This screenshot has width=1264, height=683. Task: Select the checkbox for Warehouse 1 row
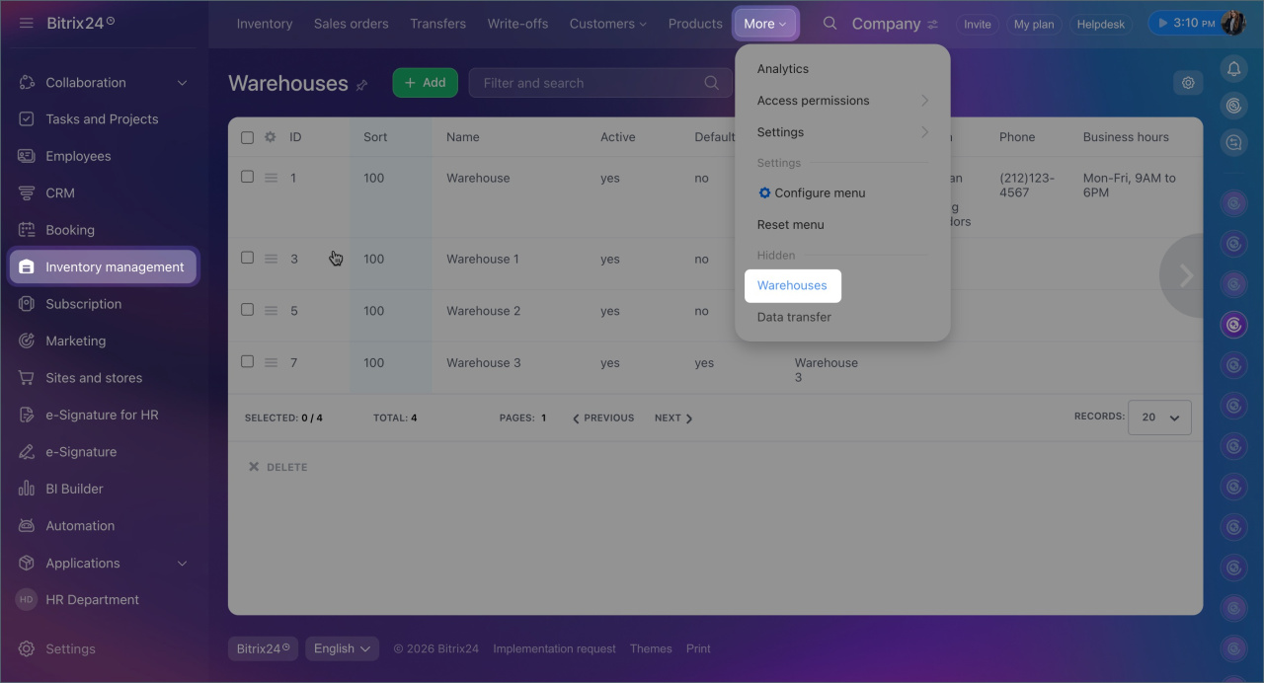pyautogui.click(x=248, y=258)
